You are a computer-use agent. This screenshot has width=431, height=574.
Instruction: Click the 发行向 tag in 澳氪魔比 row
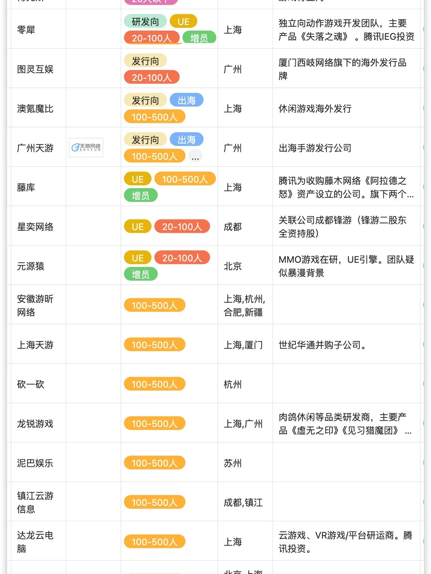[x=145, y=100]
